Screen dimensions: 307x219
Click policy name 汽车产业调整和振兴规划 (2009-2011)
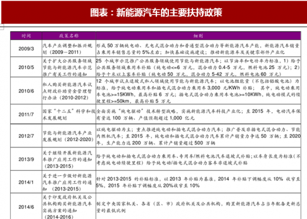67,49
